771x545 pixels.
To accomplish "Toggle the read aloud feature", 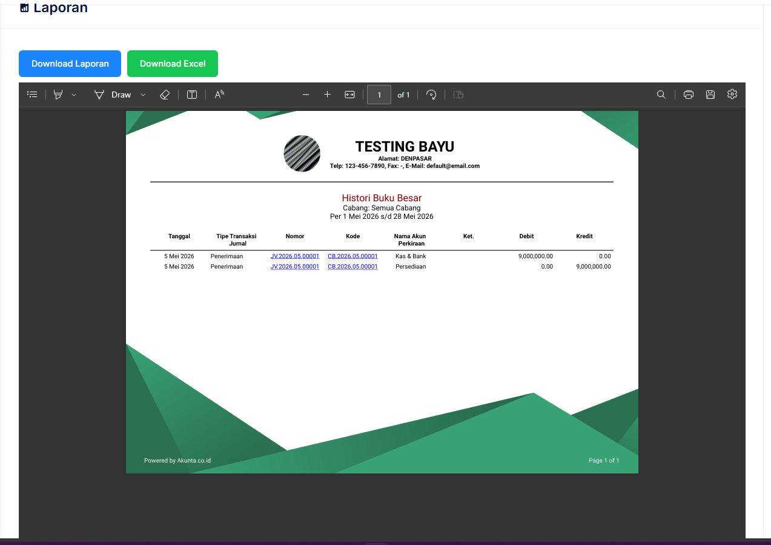I will (x=219, y=95).
